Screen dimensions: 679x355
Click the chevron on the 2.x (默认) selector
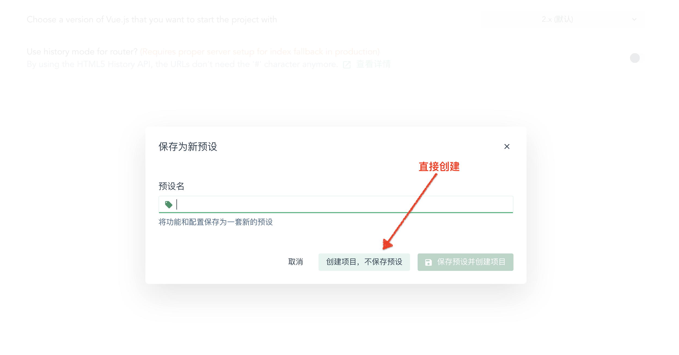[x=634, y=19]
